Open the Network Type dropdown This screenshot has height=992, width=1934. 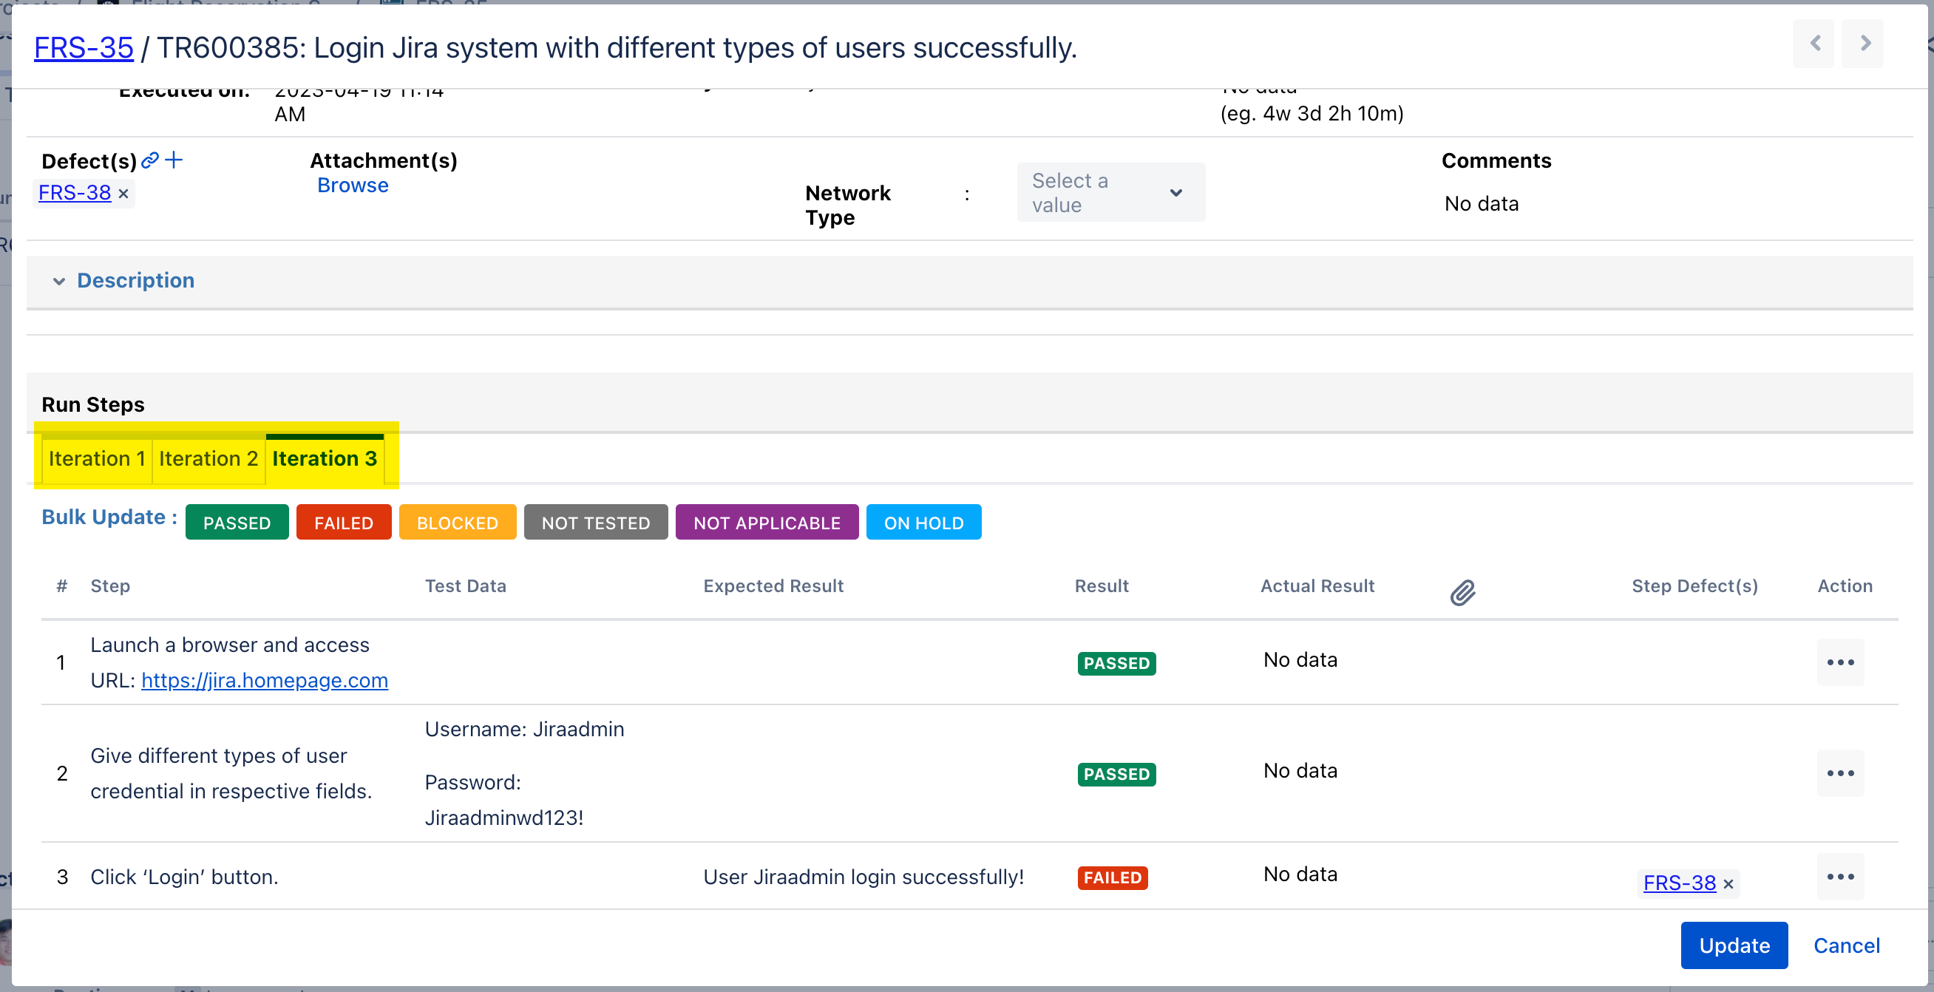pos(1110,193)
